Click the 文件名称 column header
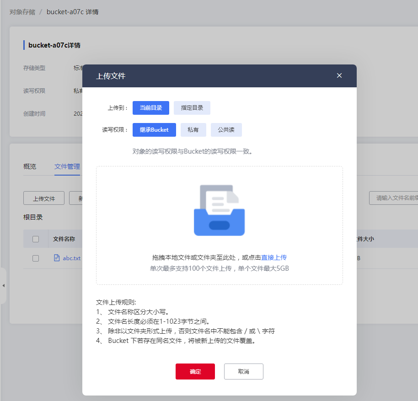The image size is (418, 401). click(x=64, y=239)
